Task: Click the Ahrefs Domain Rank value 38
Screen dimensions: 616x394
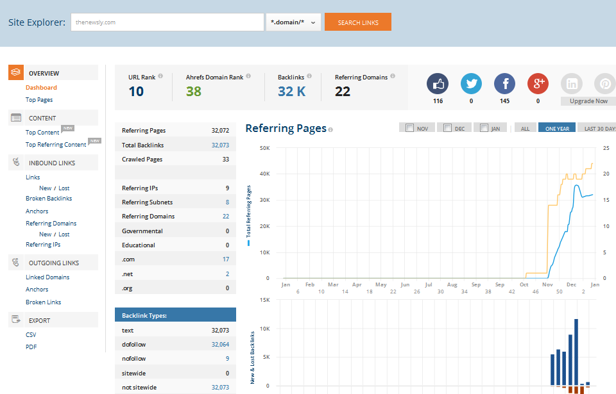Action: pyautogui.click(x=193, y=92)
